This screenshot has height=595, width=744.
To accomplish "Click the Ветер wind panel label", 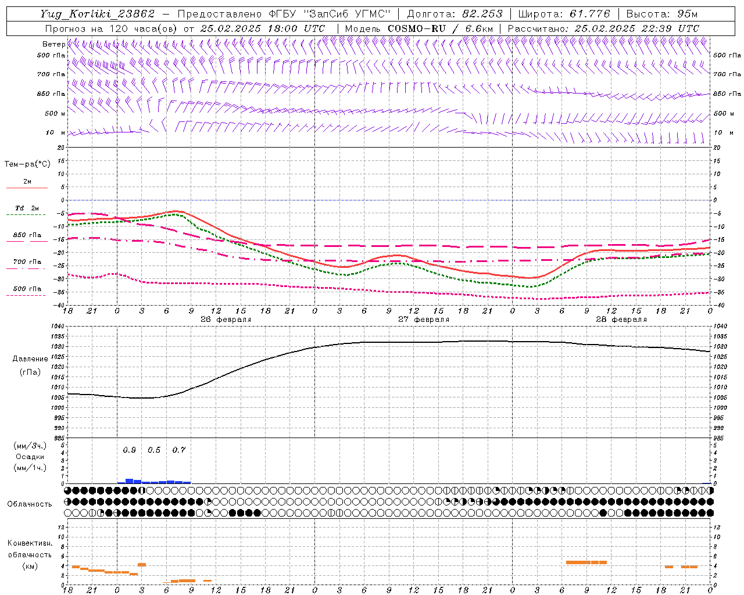I will point(53,44).
